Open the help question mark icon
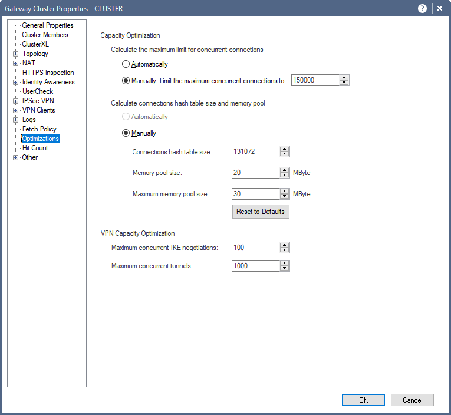451x415 pixels. click(x=422, y=9)
